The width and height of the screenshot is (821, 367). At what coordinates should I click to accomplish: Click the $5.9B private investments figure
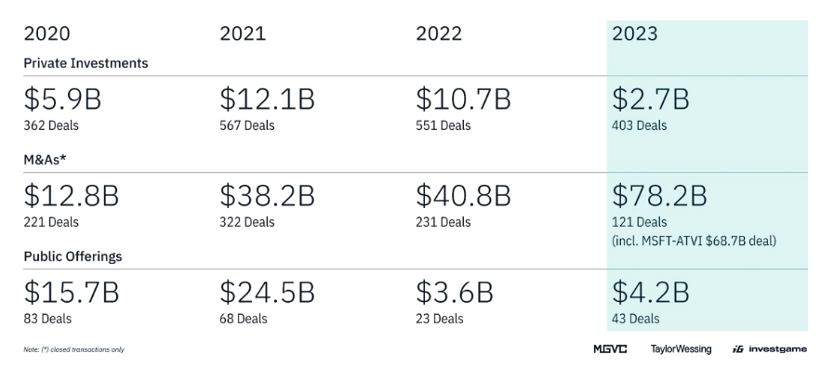(x=62, y=98)
